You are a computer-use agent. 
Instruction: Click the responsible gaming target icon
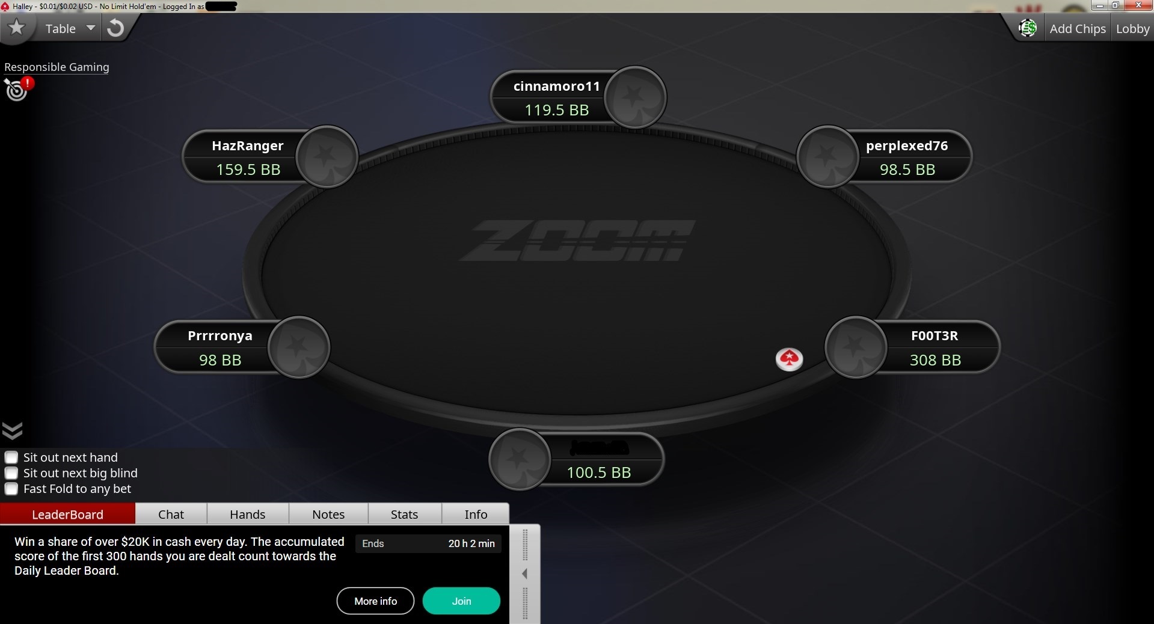[18, 89]
